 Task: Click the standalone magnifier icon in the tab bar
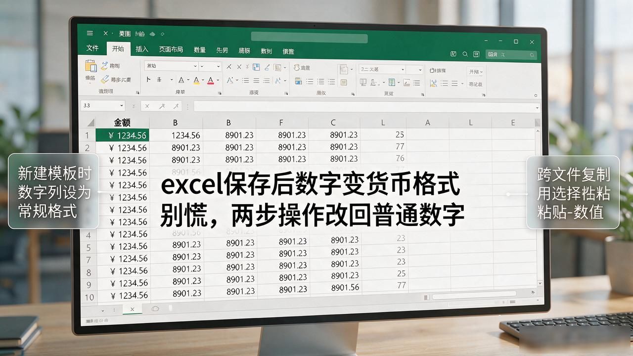(x=465, y=54)
